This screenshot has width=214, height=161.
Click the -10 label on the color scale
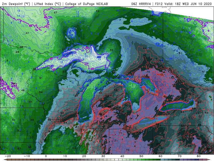point(27,156)
